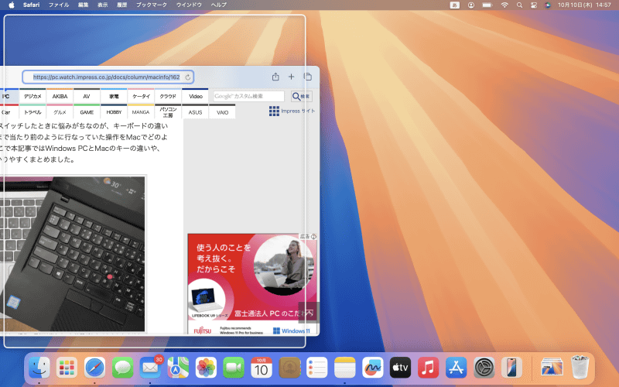
Task: Open Spotlight search in menu bar
Action: 519,5
